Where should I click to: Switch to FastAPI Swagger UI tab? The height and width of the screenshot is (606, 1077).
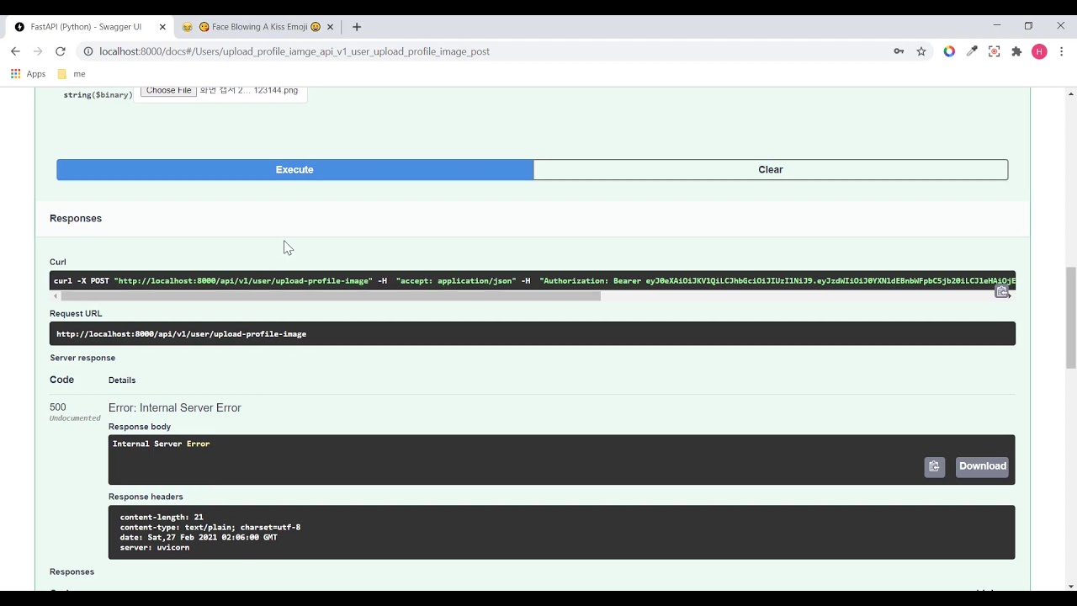click(86, 27)
